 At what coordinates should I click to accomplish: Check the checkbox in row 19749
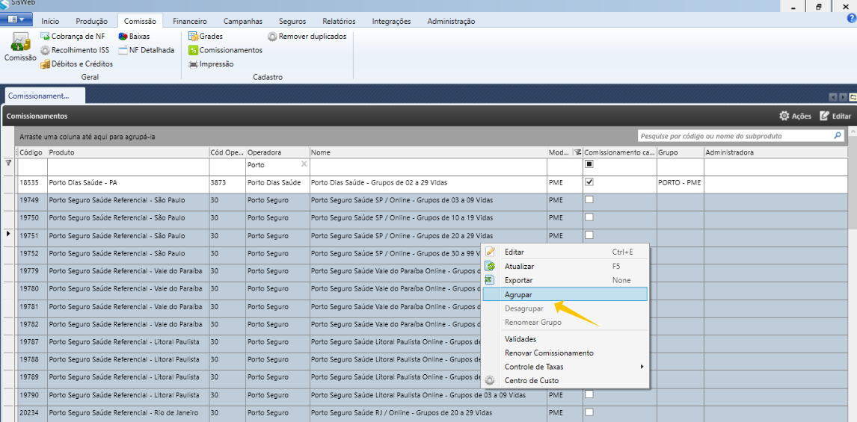pos(589,200)
